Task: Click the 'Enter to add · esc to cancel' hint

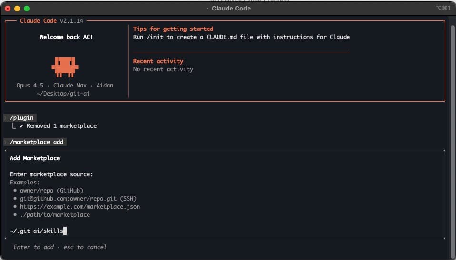Action: click(x=60, y=247)
